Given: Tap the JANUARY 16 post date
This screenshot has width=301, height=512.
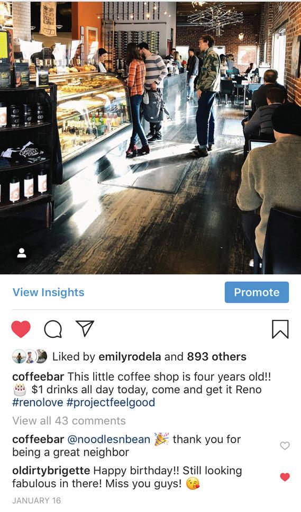Looking at the screenshot, I should (37, 500).
